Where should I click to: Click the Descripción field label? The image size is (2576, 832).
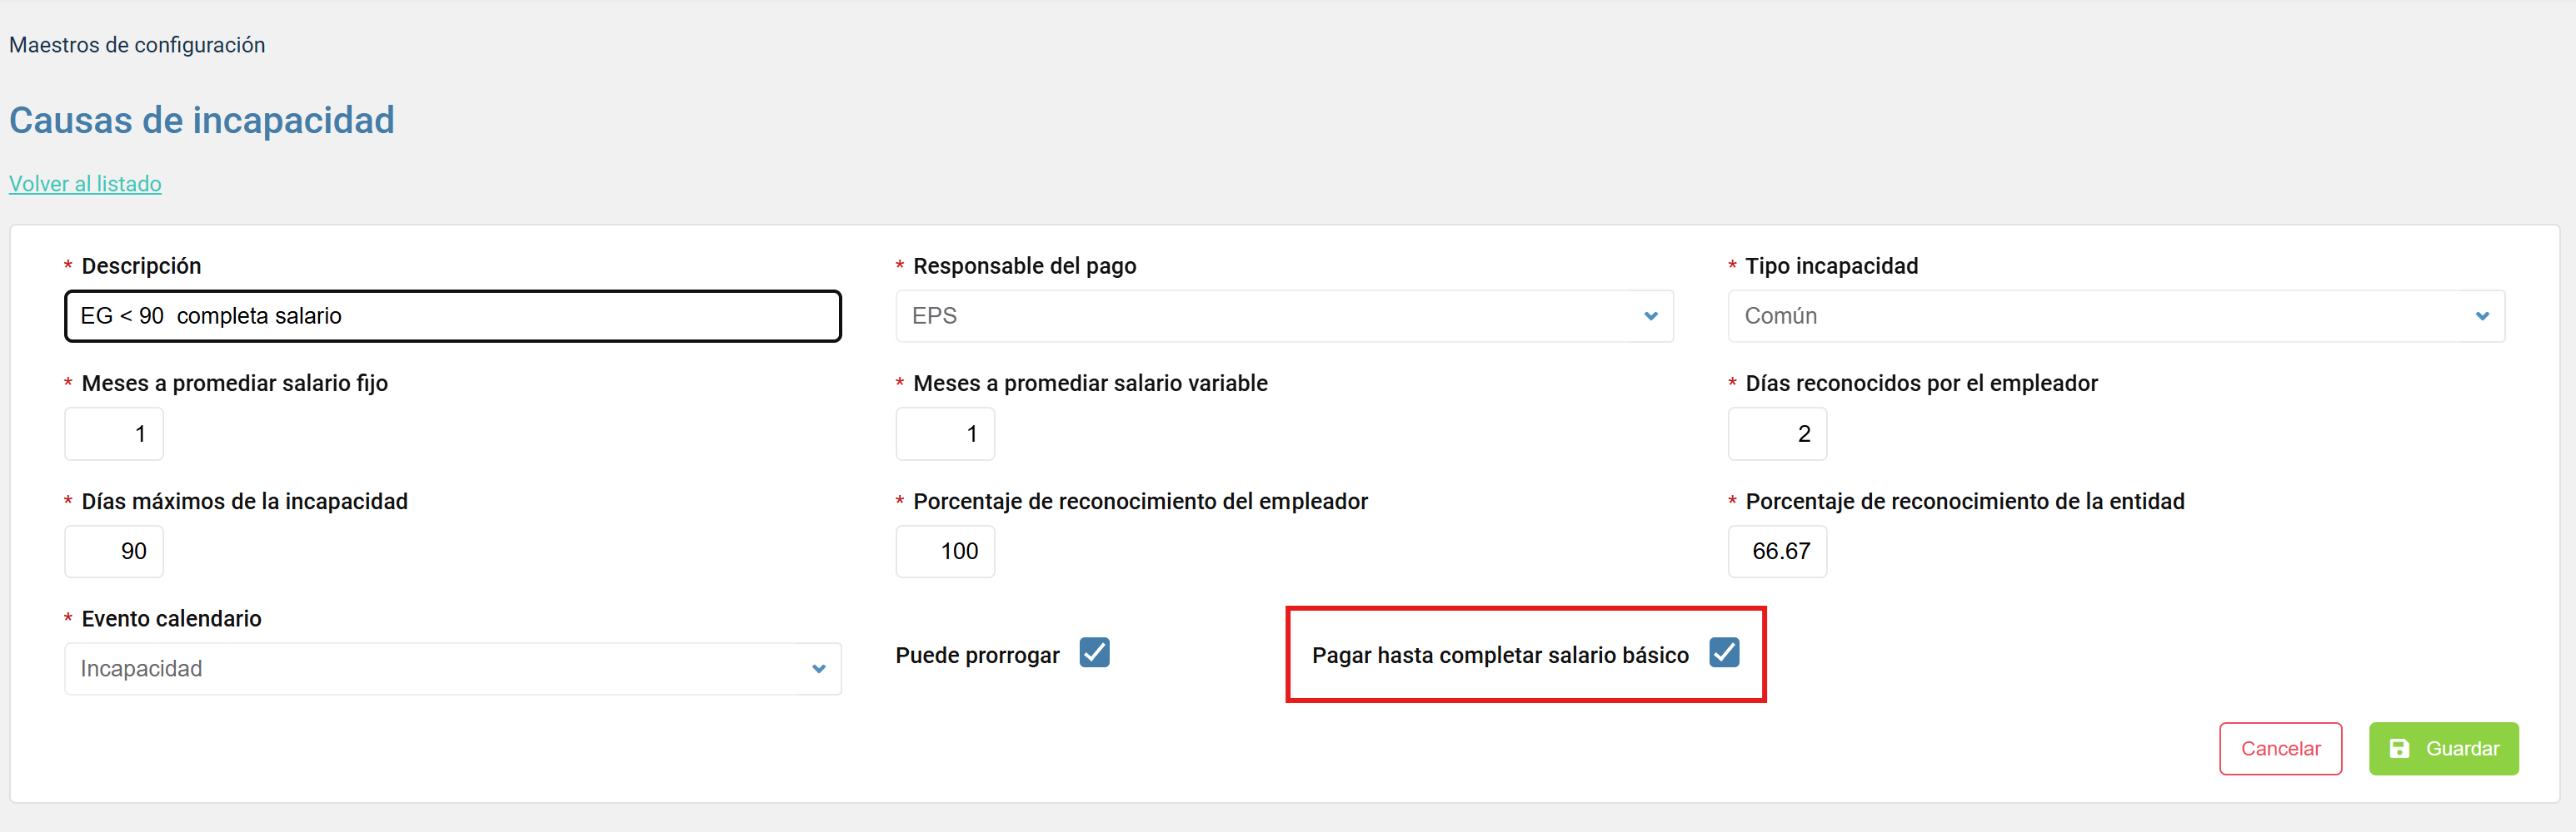pos(141,265)
